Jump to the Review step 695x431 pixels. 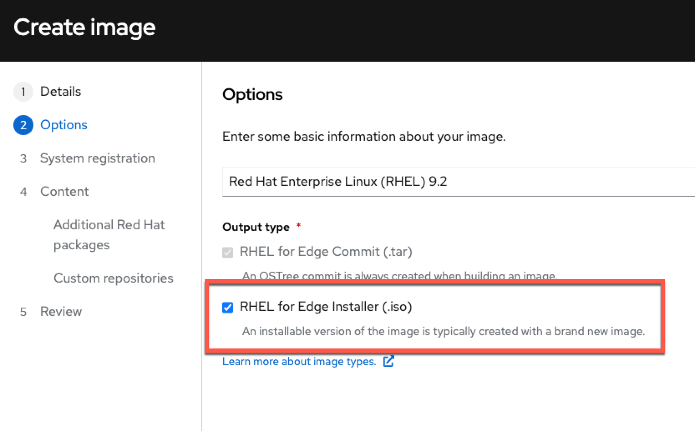(61, 311)
